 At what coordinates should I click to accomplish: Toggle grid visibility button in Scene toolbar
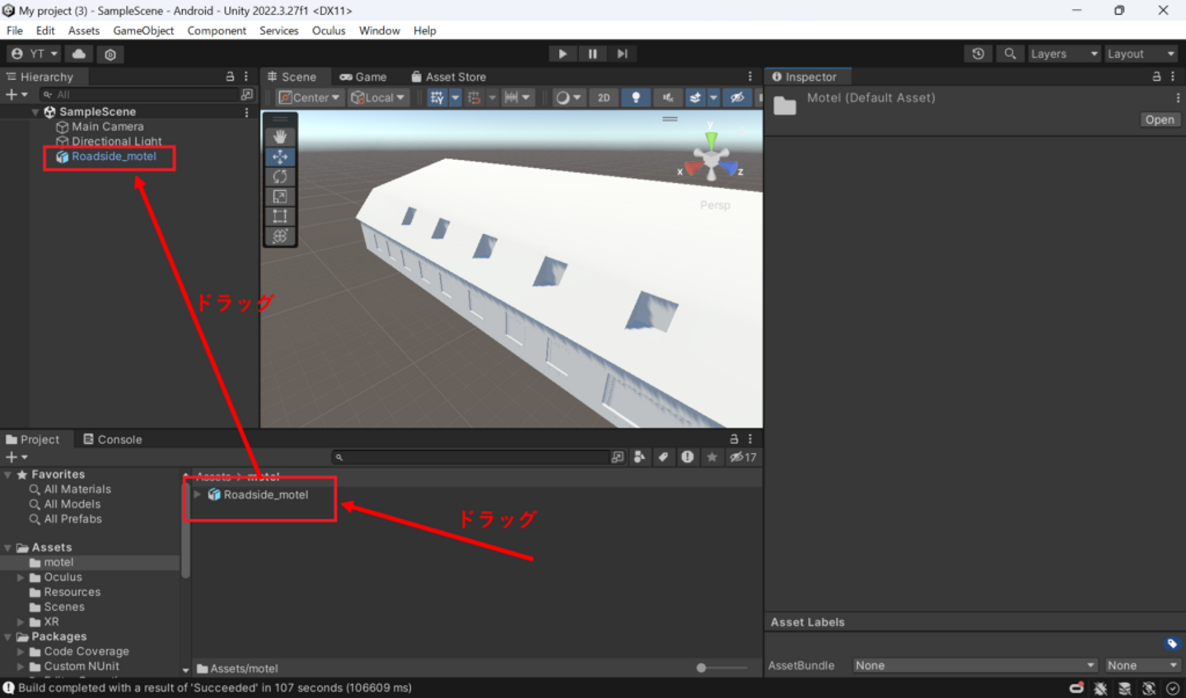437,97
